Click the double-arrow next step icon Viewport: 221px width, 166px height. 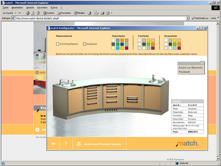pyautogui.click(x=53, y=144)
